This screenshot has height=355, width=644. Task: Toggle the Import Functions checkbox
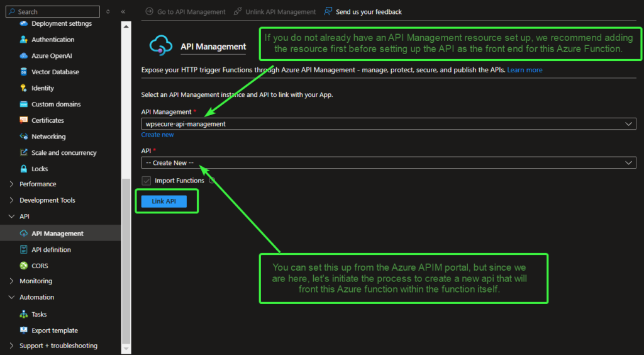pos(147,181)
